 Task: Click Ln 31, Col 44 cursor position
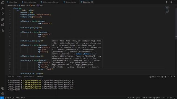130,98
